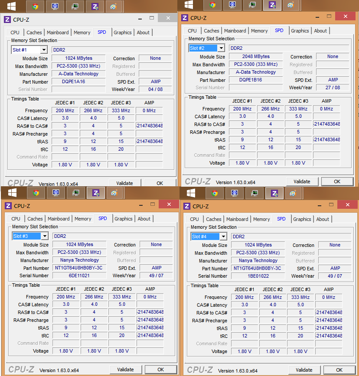Expand the Slot #4 memory slot dropdown
This screenshot has height=376, width=359.
coord(223,237)
